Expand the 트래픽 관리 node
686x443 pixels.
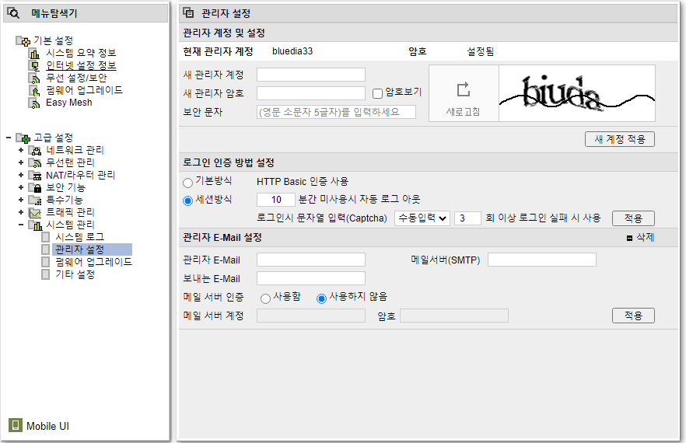tap(20, 212)
